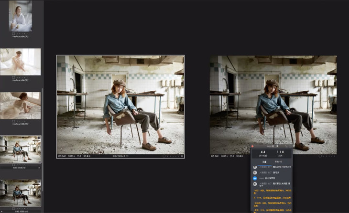Toggle color tag square in left viewer footer
The image size is (349, 213).
164,156
